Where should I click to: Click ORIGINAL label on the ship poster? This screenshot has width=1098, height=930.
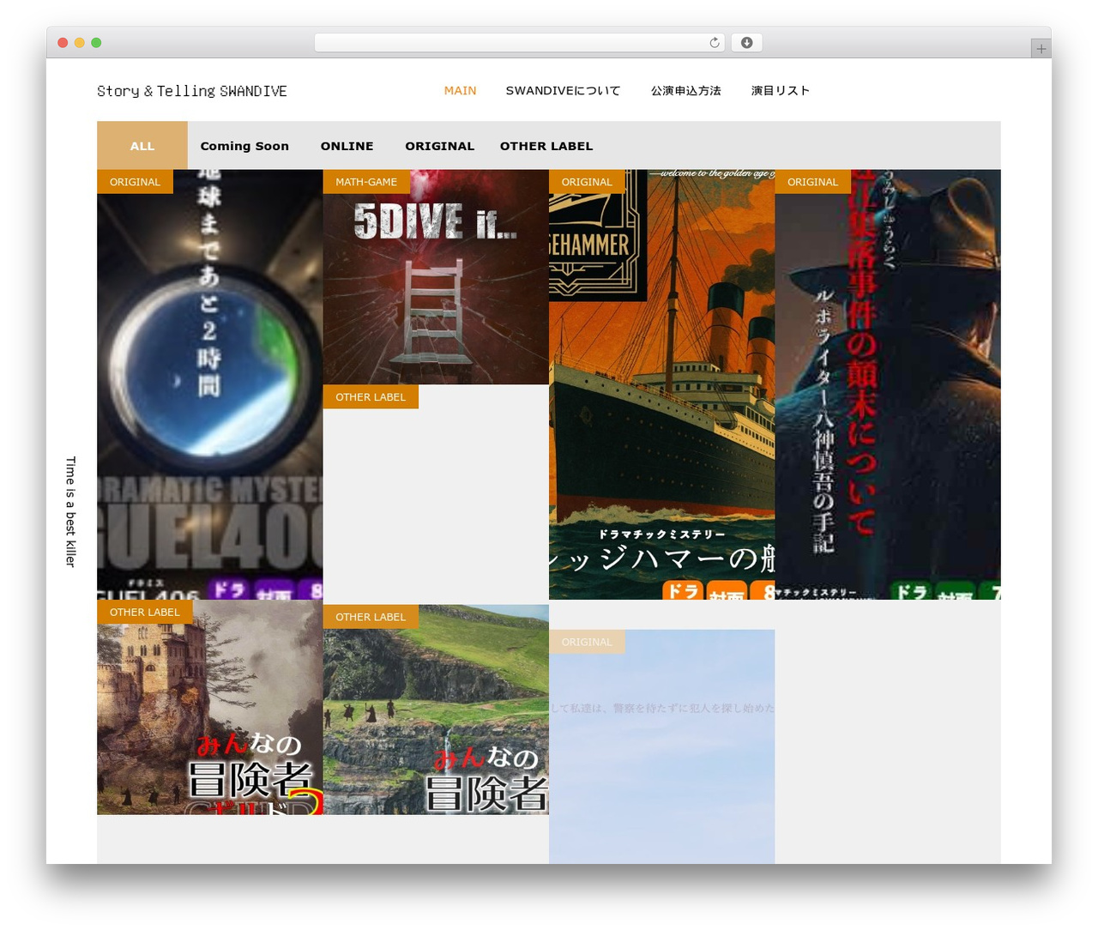click(587, 182)
